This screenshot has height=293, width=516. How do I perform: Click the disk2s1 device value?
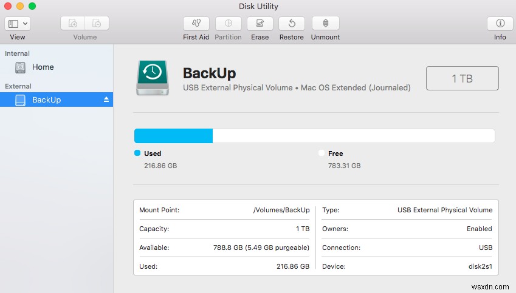tap(481, 266)
